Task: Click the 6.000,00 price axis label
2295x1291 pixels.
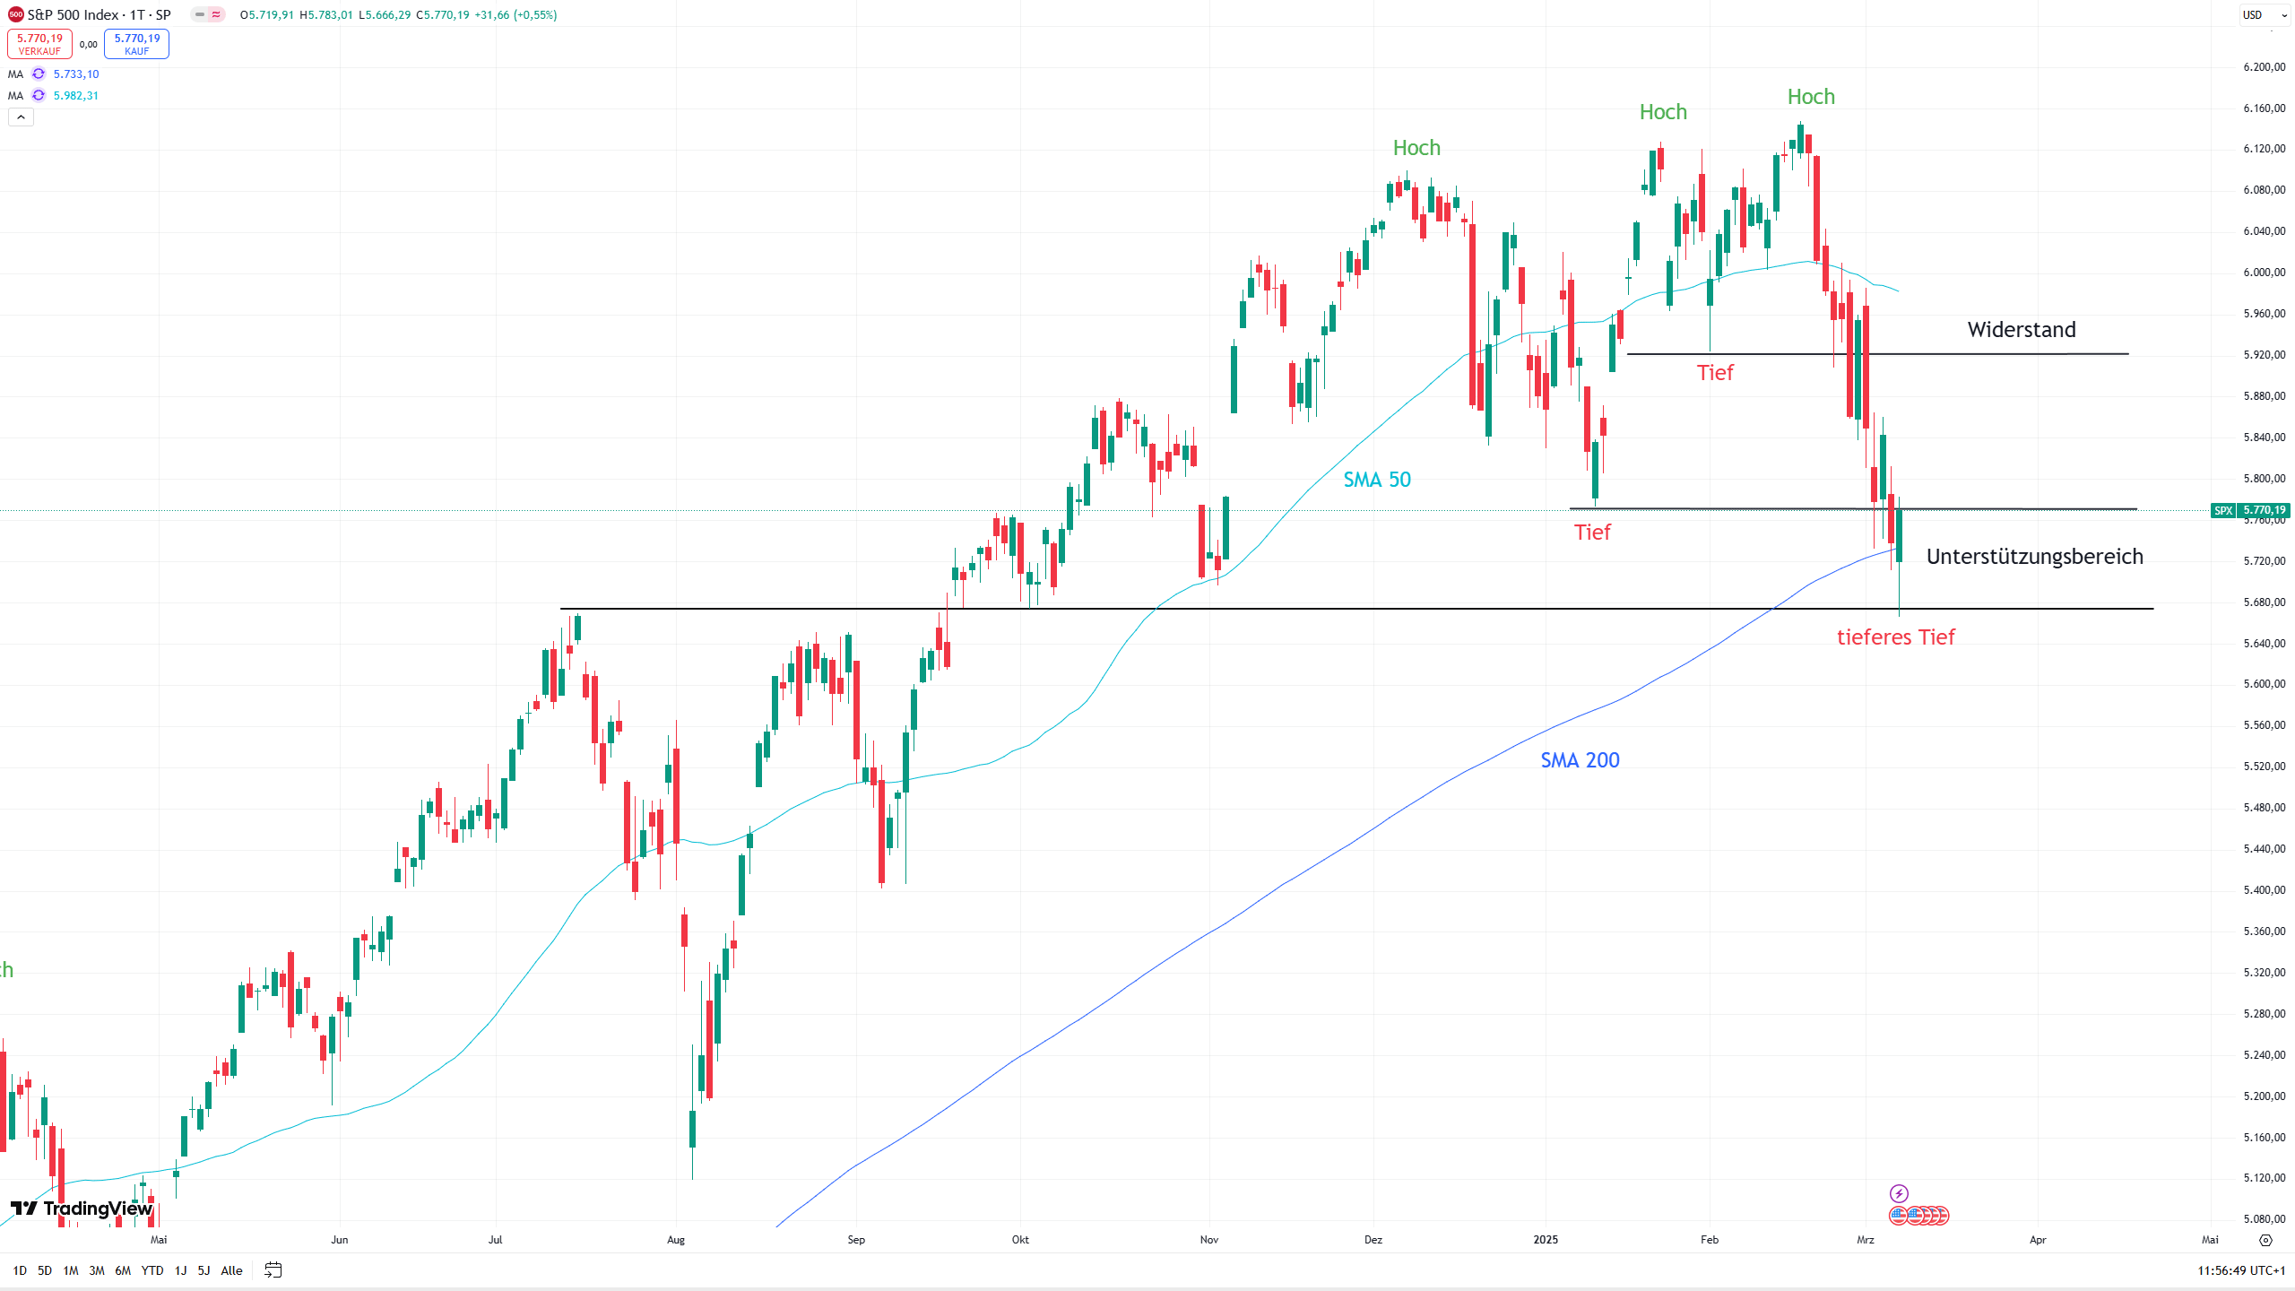Action: [x=2264, y=273]
